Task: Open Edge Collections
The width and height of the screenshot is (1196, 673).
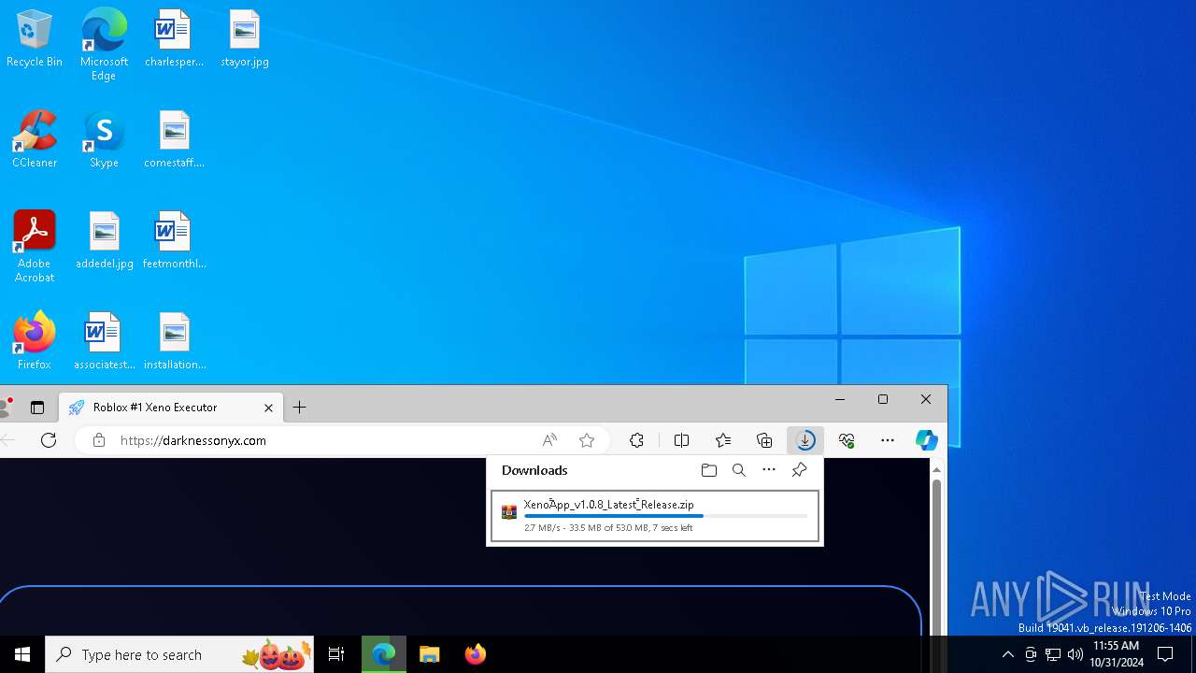Action: tap(764, 440)
